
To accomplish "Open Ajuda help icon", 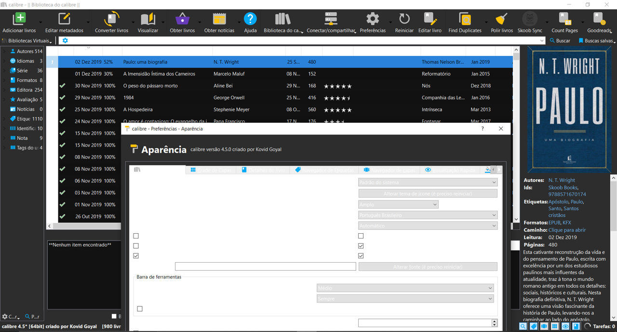I will click(250, 19).
